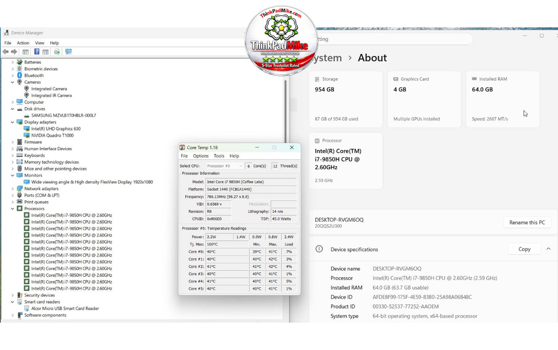Open the Graphics Card 4 GB card

point(424,99)
